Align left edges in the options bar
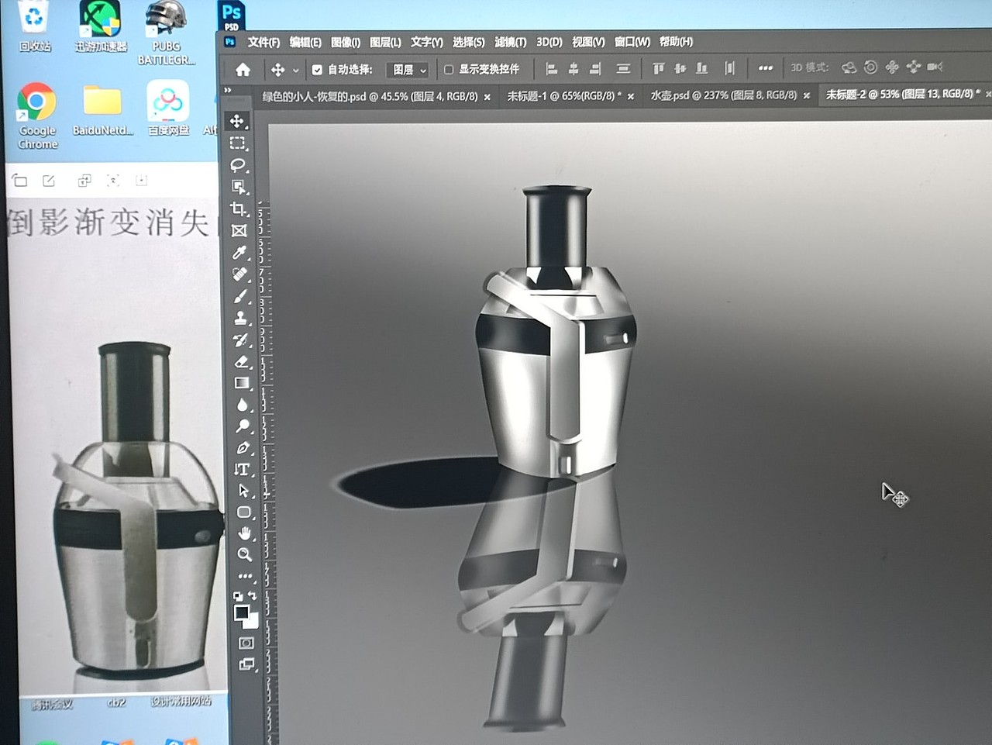 [x=552, y=69]
